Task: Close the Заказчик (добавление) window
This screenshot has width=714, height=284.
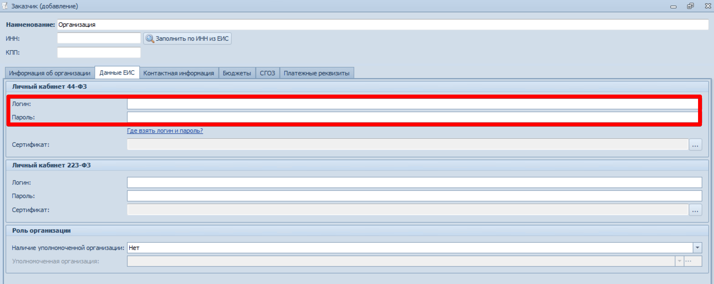Action: [x=708, y=6]
